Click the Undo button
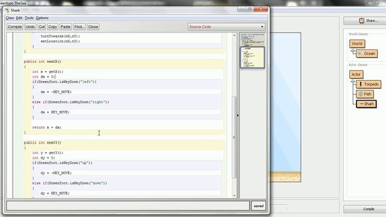386x217 pixels. (x=30, y=27)
